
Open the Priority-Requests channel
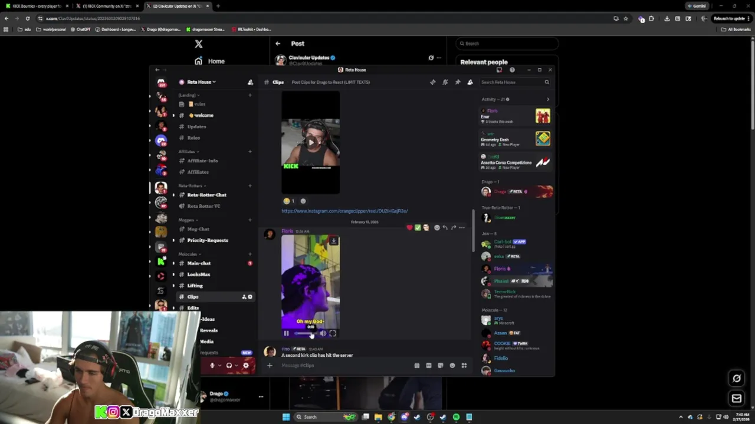coord(208,240)
